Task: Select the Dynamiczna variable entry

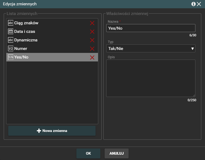Action: [26, 40]
